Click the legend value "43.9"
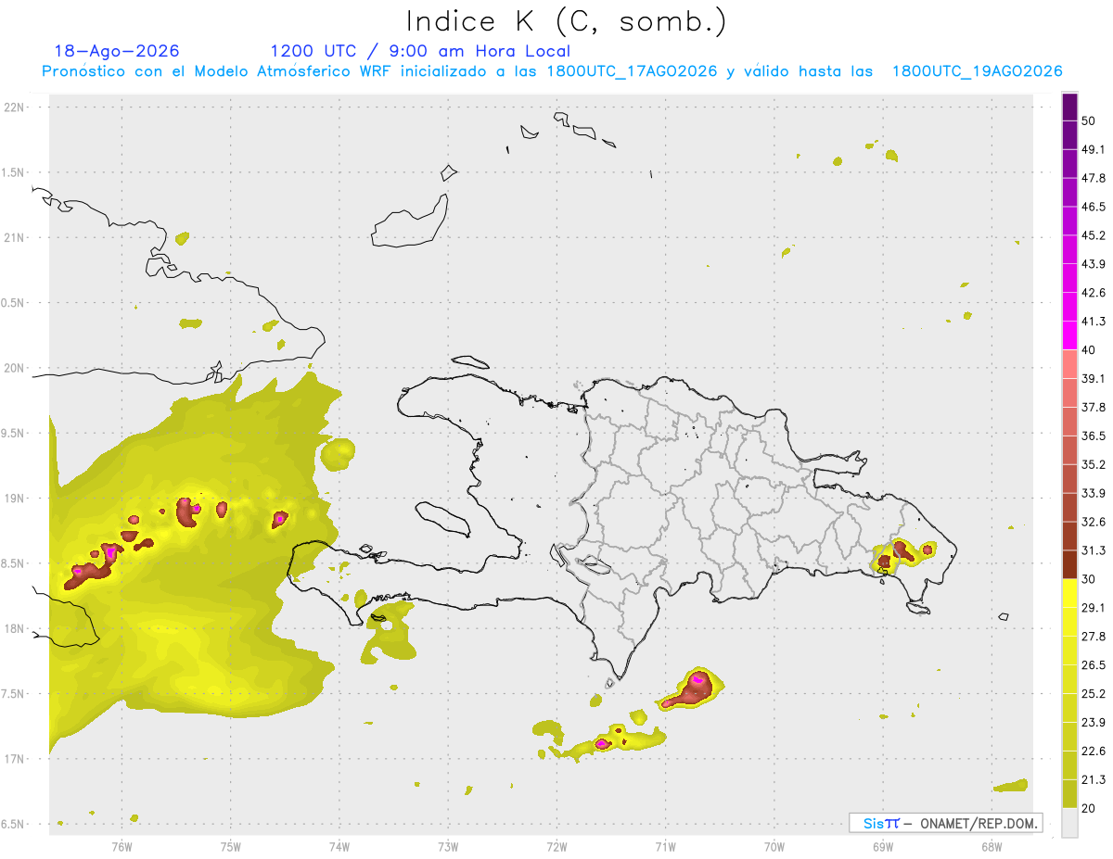Screen dimensions: 1113x859 pyautogui.click(x=1094, y=264)
